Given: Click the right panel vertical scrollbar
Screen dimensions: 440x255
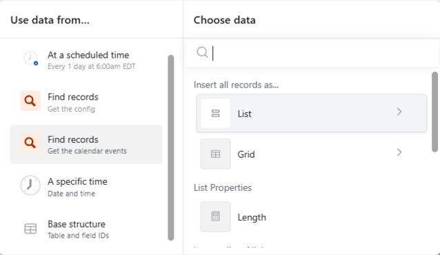Looking at the screenshot, I should [434, 112].
